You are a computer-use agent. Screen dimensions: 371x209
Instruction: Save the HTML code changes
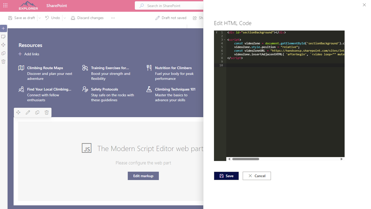[226, 176]
